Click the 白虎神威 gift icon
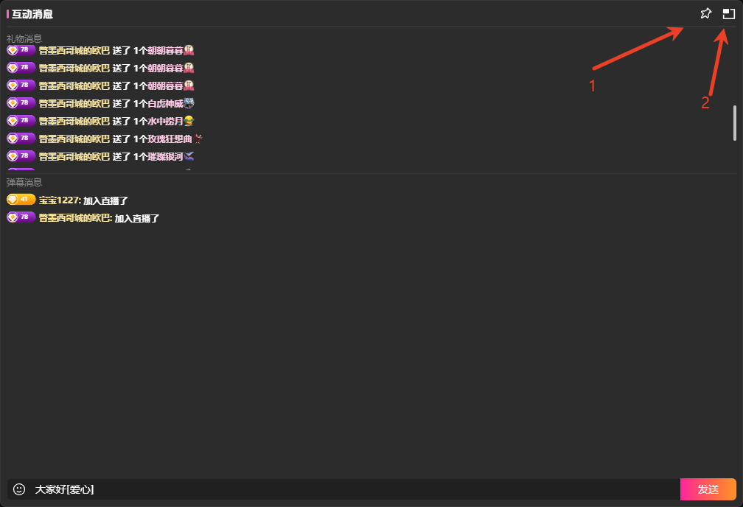Viewport: 743px width, 507px height. point(189,103)
